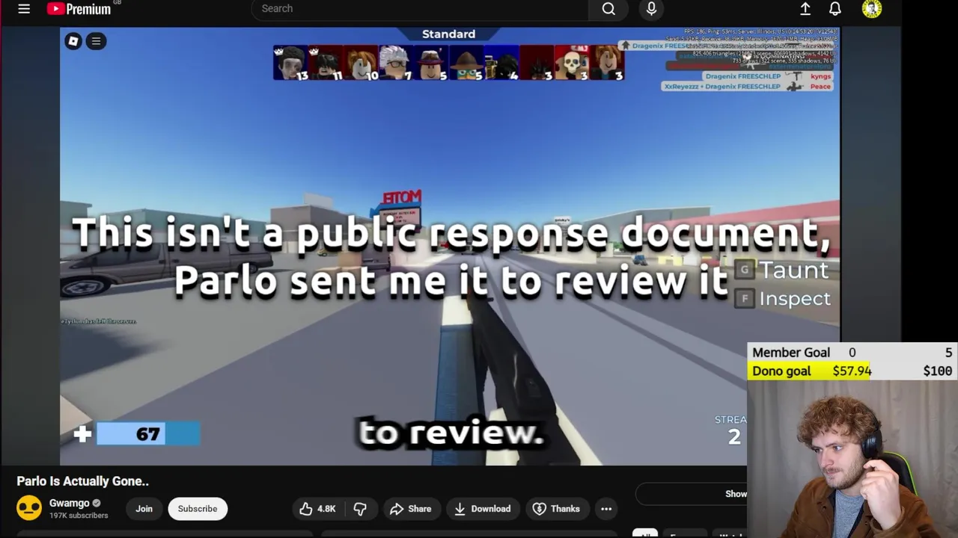Click the Join membership button
The width and height of the screenshot is (958, 538).
tap(144, 509)
